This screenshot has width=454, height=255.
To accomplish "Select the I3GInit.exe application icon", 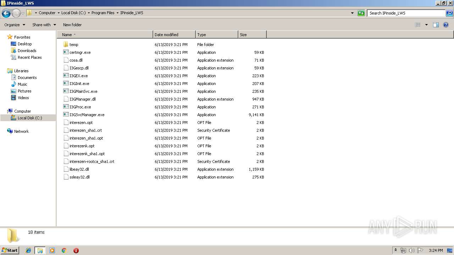I will tap(66, 84).
